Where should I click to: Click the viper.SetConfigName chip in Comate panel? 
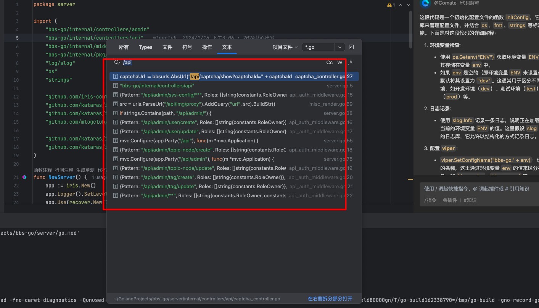click(486, 160)
